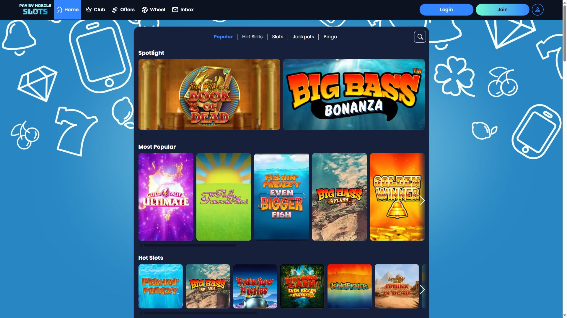This screenshot has height=318, width=567.
Task: Show next Most Popular games arrow
Action: [x=422, y=201]
